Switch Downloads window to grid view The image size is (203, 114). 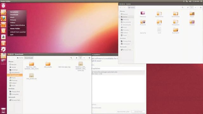(80, 58)
